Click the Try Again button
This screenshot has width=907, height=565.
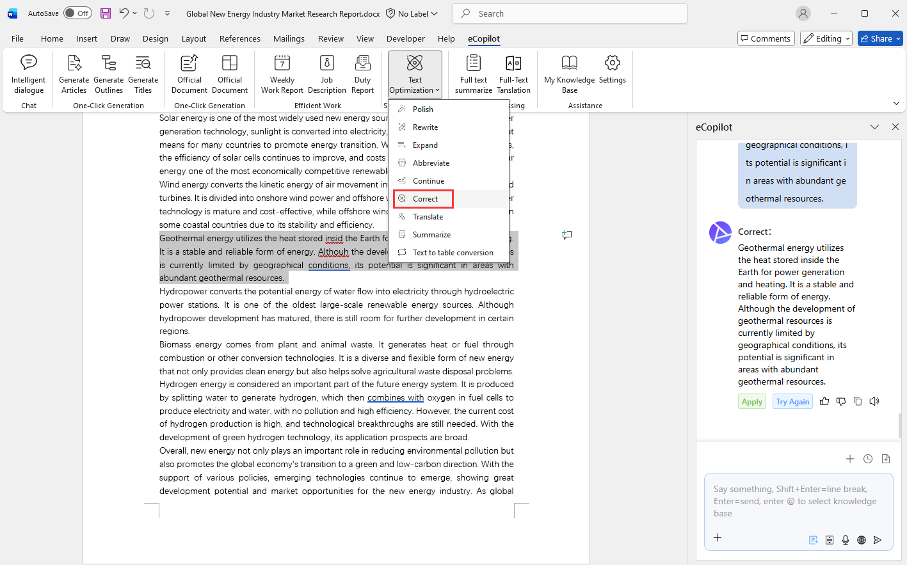[792, 402]
